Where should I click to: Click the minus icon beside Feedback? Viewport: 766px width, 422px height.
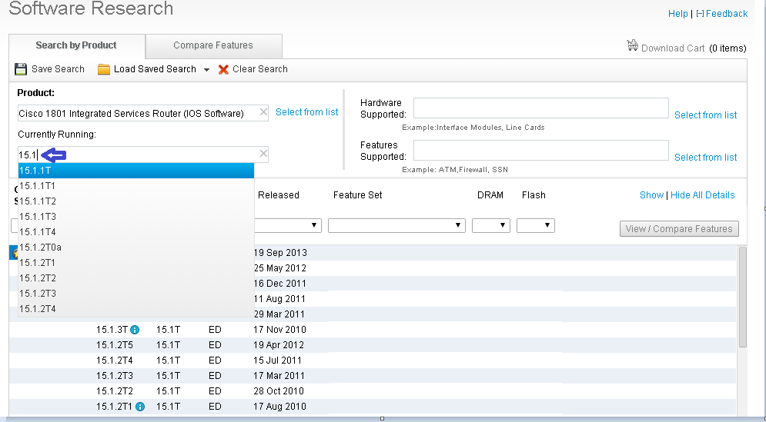click(x=700, y=14)
